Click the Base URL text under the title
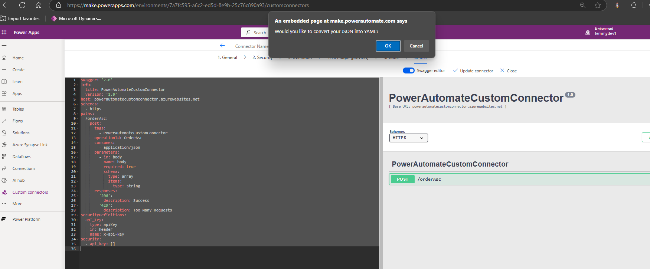 pyautogui.click(x=447, y=106)
